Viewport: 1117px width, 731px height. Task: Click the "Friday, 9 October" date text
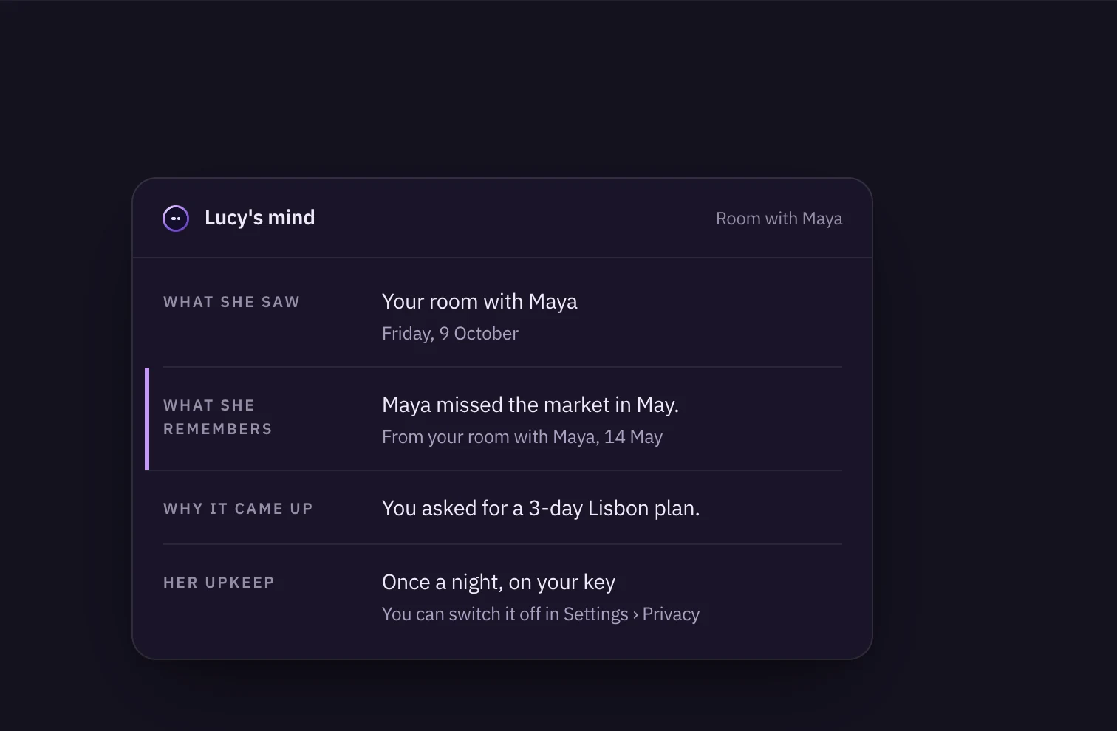[x=450, y=334]
